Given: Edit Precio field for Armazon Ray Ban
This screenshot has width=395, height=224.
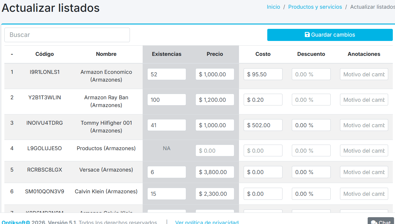Looking at the screenshot, I should point(215,100).
